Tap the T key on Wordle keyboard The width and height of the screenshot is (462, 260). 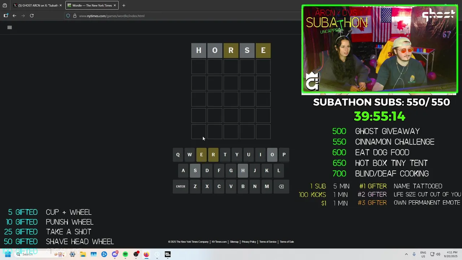coord(225,155)
